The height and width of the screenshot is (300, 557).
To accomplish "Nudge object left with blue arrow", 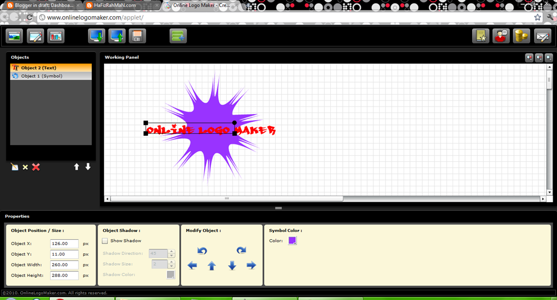I will (x=192, y=265).
